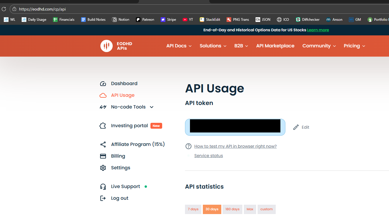389x224 pixels.
Task: Click the share icon for Affiliate Program
Action: pos(103,144)
